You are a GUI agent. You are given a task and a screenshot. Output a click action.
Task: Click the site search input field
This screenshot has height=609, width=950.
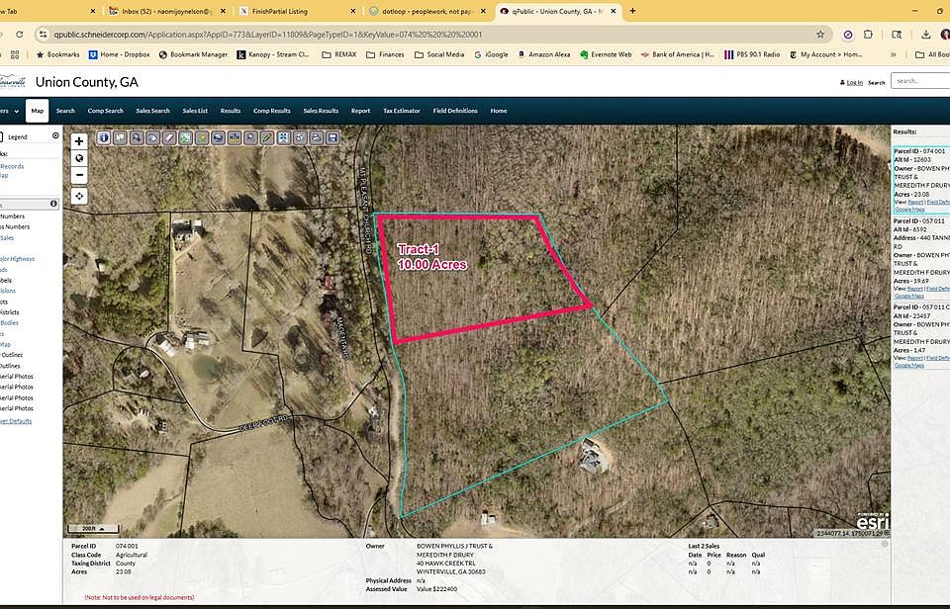click(920, 81)
